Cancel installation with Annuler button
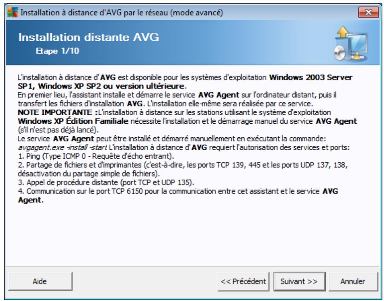Image resolution: width=384 pixels, height=301 pixels. pyautogui.click(x=353, y=281)
